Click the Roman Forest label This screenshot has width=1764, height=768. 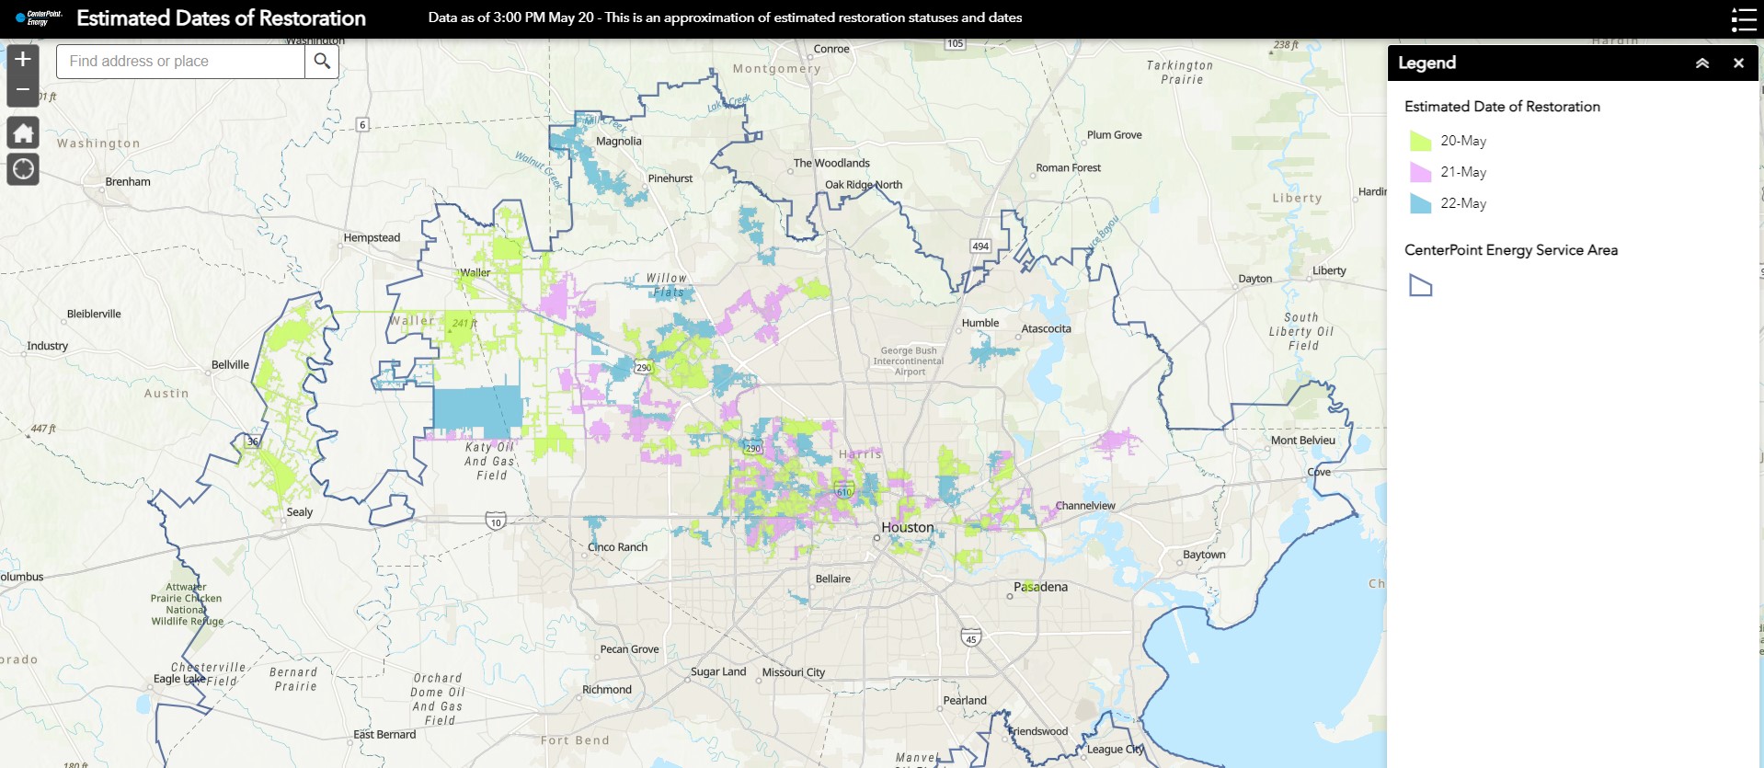point(1068,167)
